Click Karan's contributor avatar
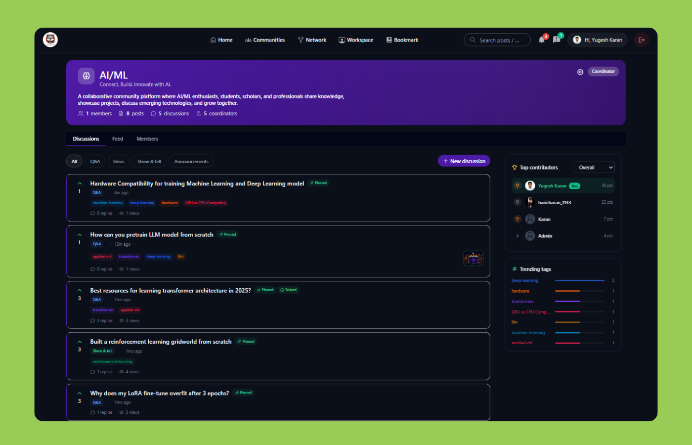 (x=530, y=219)
